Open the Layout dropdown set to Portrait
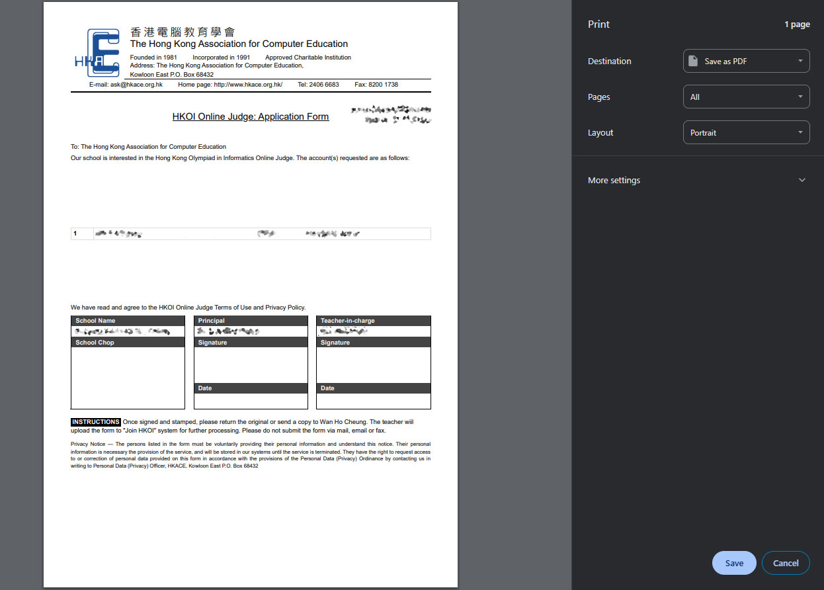Screen dimensions: 824x590 [746, 132]
